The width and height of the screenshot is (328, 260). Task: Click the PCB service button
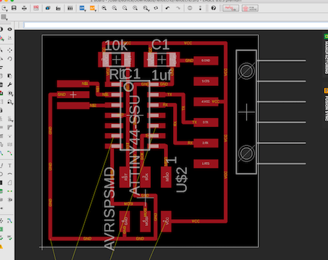[250, 9]
